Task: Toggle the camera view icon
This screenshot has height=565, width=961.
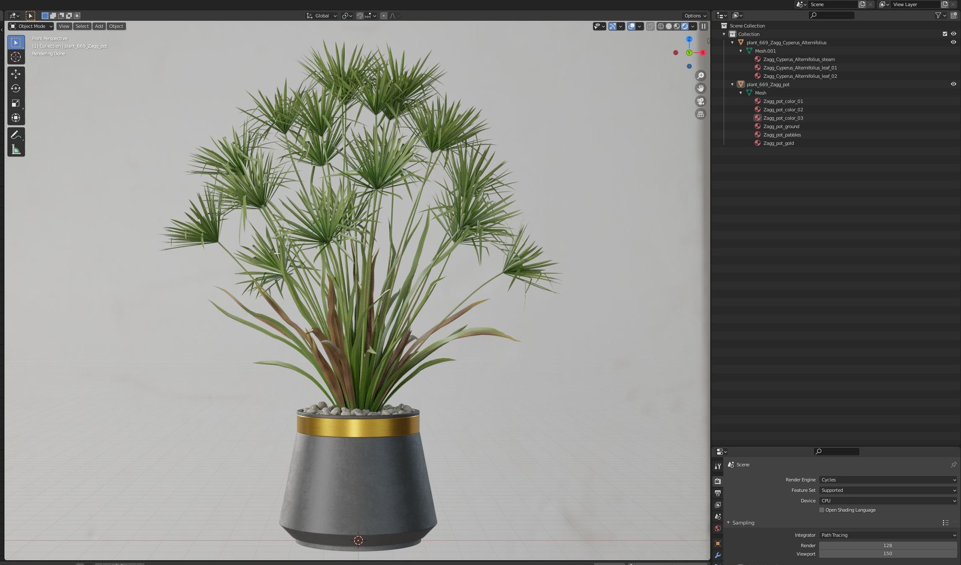Action: point(700,101)
